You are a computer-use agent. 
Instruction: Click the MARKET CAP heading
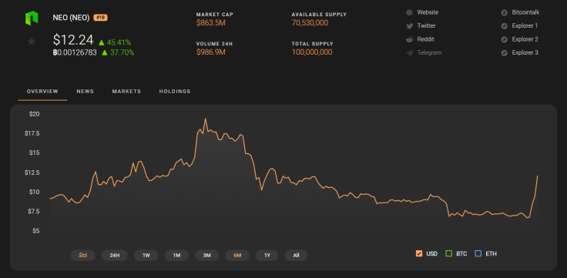[x=215, y=15]
